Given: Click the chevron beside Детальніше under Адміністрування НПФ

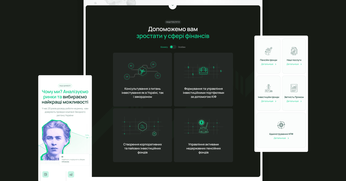Looking at the screenshot, I should coord(288,138).
